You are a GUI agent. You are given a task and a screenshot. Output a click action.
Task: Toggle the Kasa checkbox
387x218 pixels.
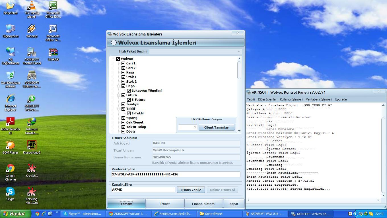(123, 72)
